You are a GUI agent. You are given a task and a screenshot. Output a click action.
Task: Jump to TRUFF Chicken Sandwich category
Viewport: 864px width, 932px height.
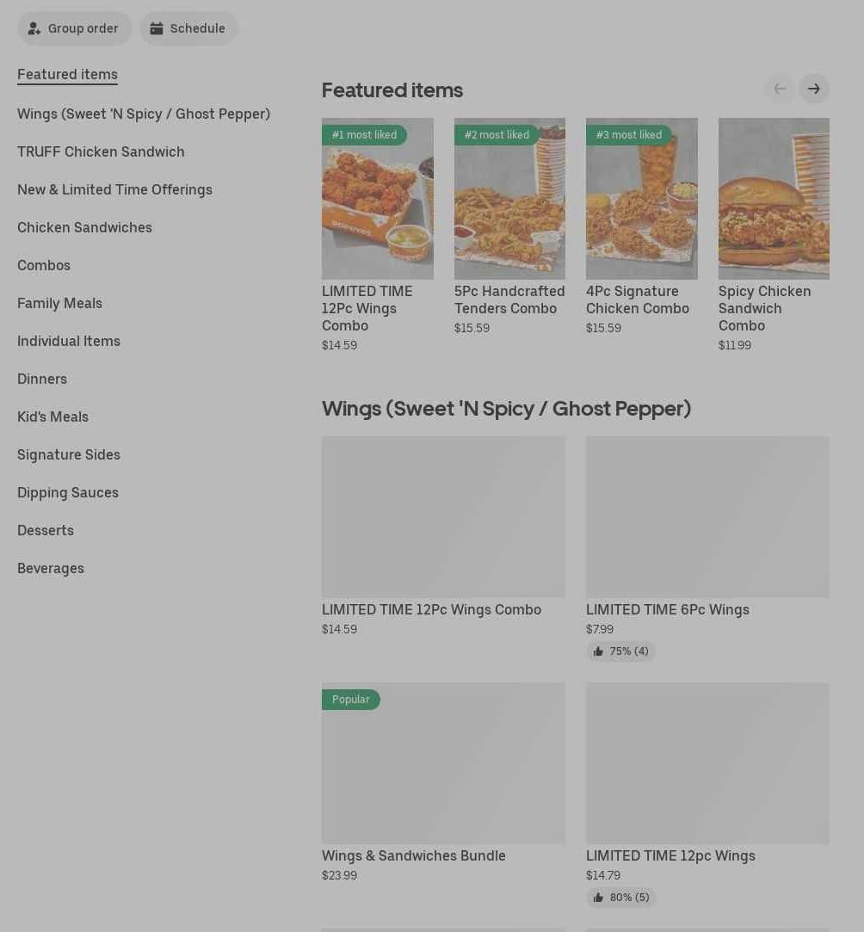tap(101, 151)
